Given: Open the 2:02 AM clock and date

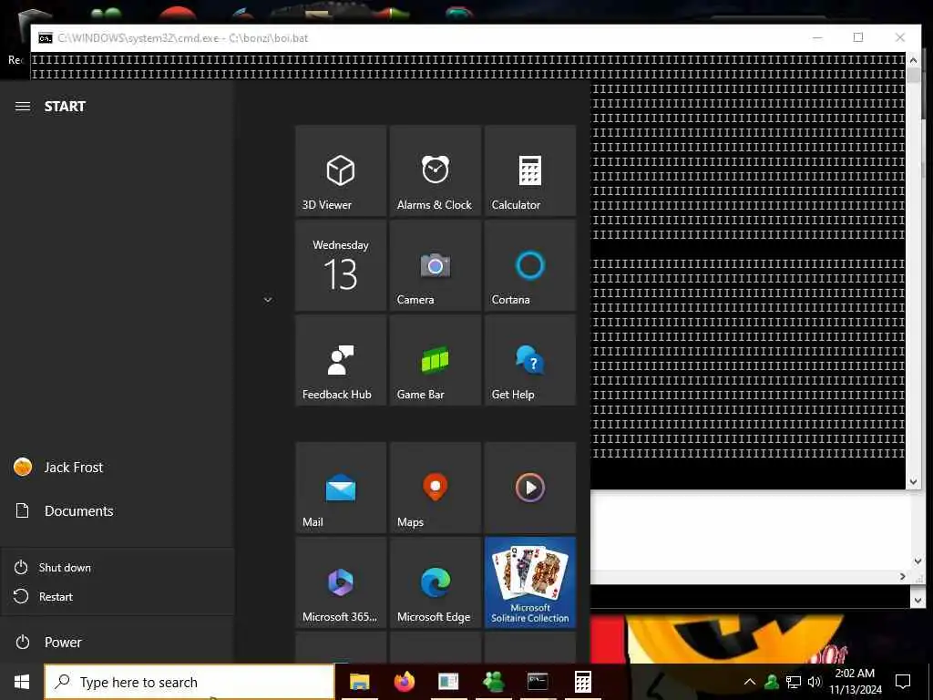Looking at the screenshot, I should (856, 682).
